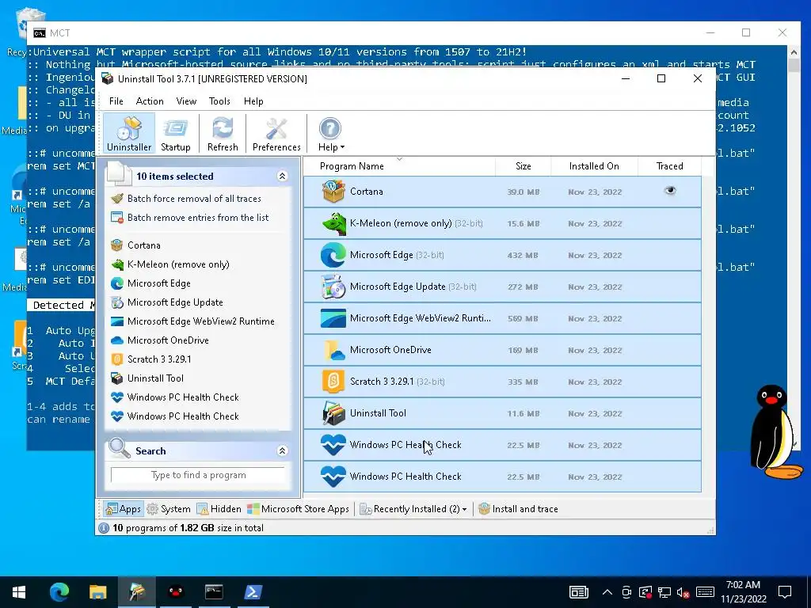This screenshot has width=811, height=608.
Task: Open the Startup manager toolbar button
Action: coord(175,134)
